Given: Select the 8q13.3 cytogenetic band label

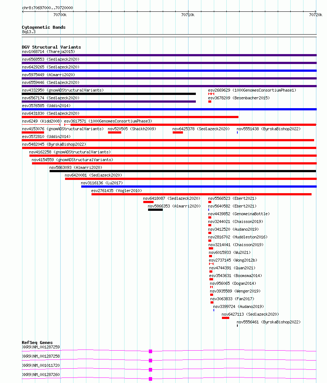Looking at the screenshot, I should [x=29, y=32].
